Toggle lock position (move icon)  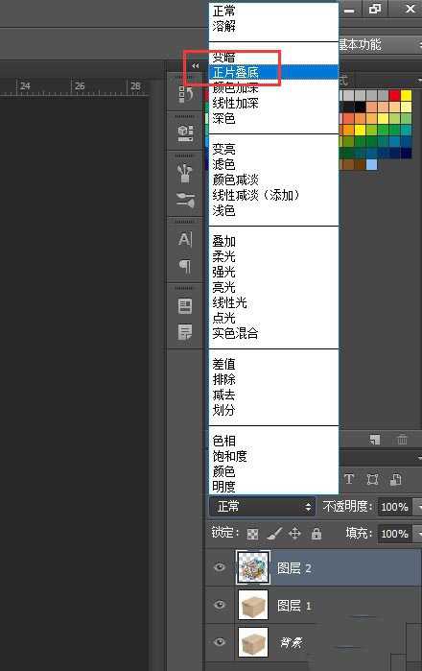pyautogui.click(x=295, y=534)
